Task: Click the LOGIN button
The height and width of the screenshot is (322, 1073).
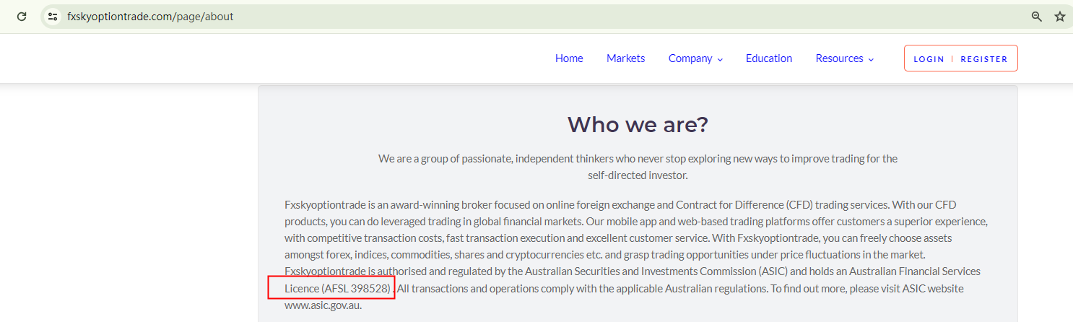Action: pos(929,59)
